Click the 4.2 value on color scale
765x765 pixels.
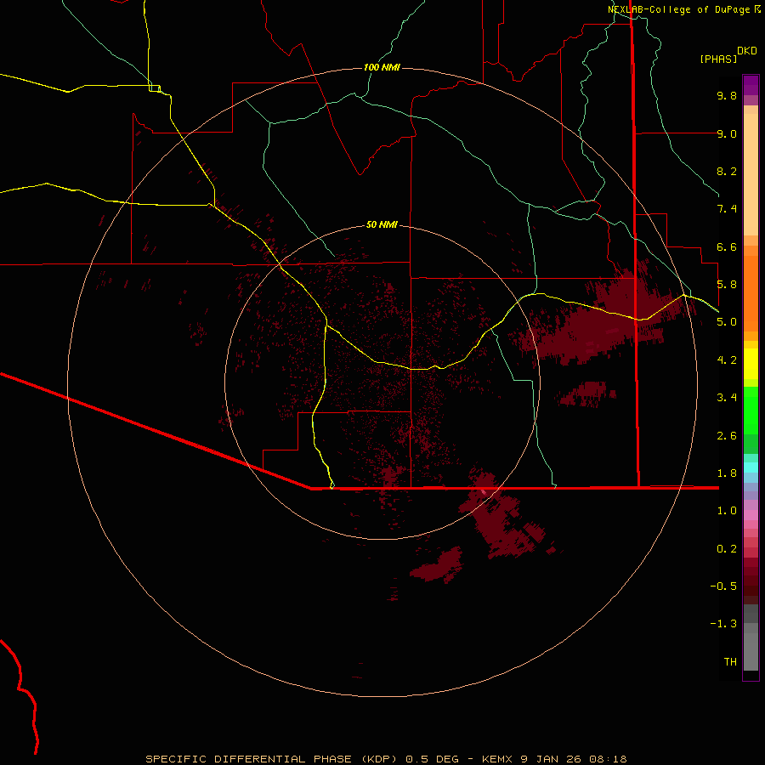coord(727,360)
